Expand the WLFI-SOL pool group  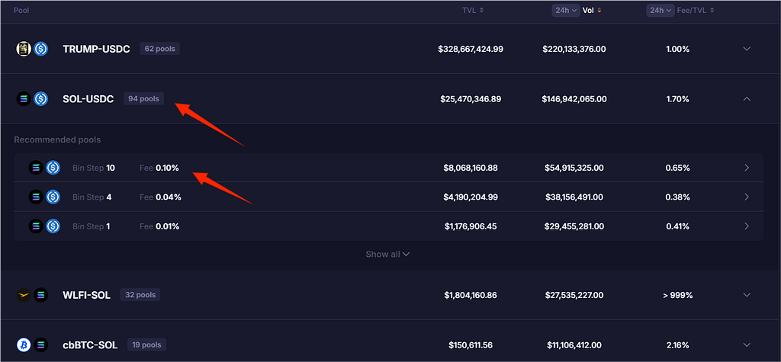tap(747, 295)
